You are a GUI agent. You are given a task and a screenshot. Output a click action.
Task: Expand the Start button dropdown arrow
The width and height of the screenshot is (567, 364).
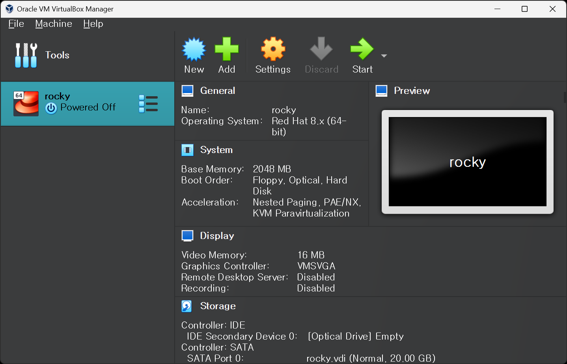coord(384,56)
